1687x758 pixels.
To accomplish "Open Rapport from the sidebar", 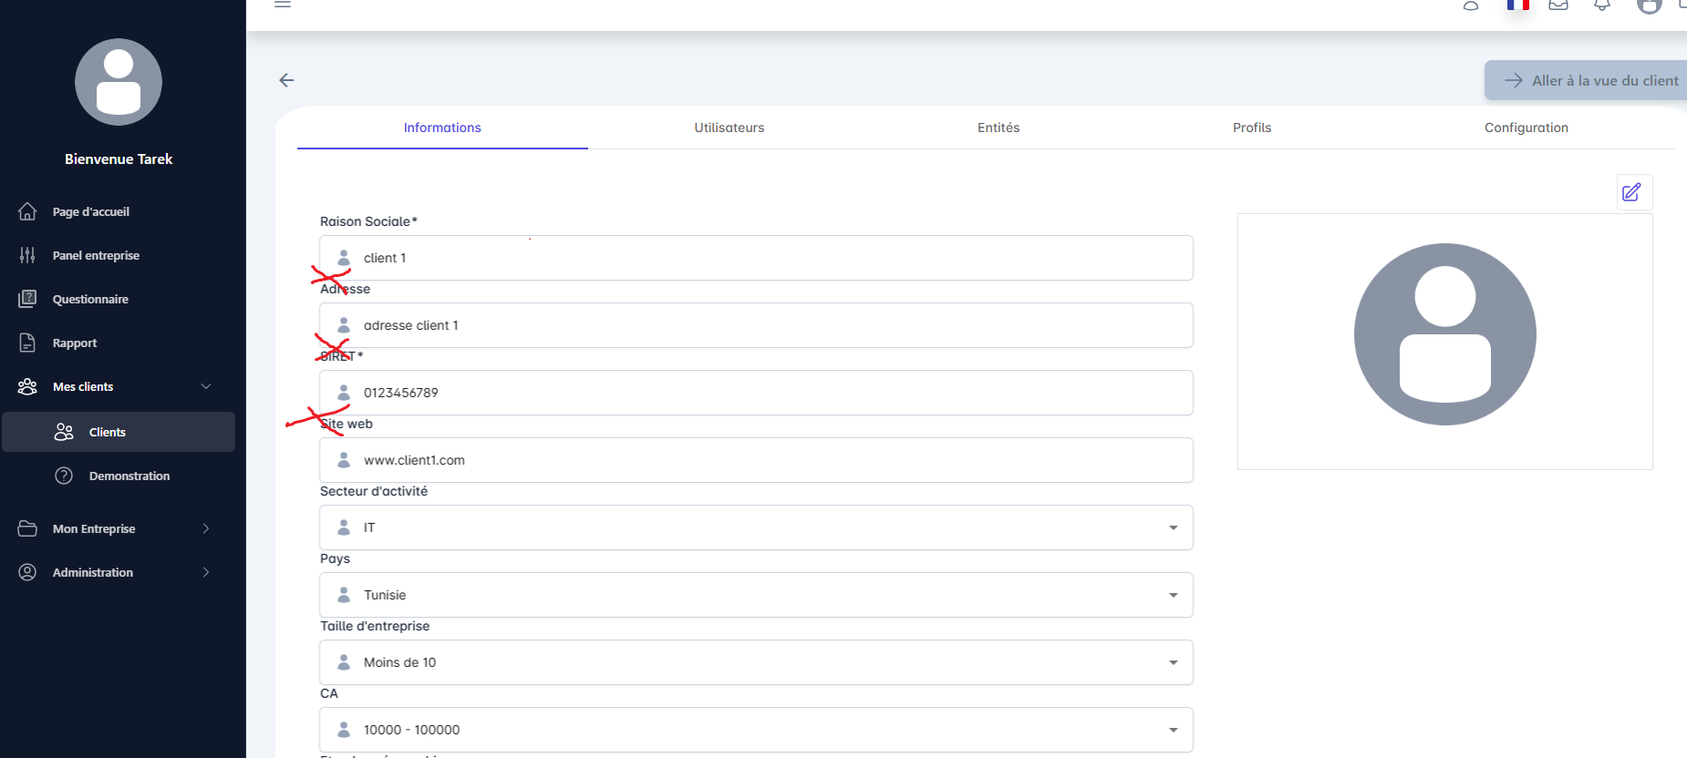I will (x=74, y=343).
